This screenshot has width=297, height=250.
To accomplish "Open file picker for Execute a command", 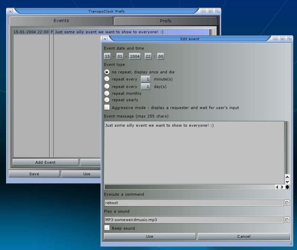I will [x=287, y=203].
